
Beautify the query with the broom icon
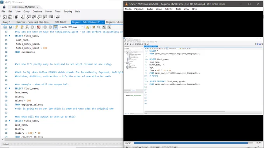[94, 27]
